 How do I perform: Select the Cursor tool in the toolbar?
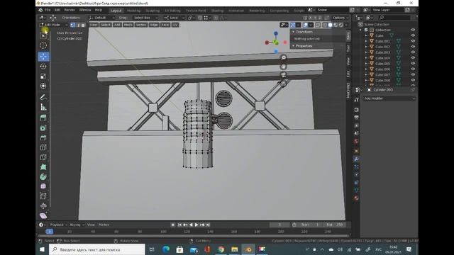(x=43, y=45)
